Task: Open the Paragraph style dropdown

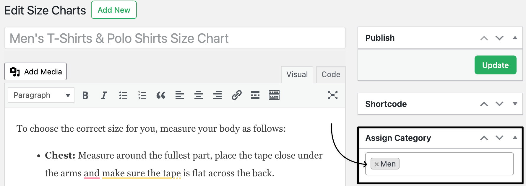Action: pos(41,95)
